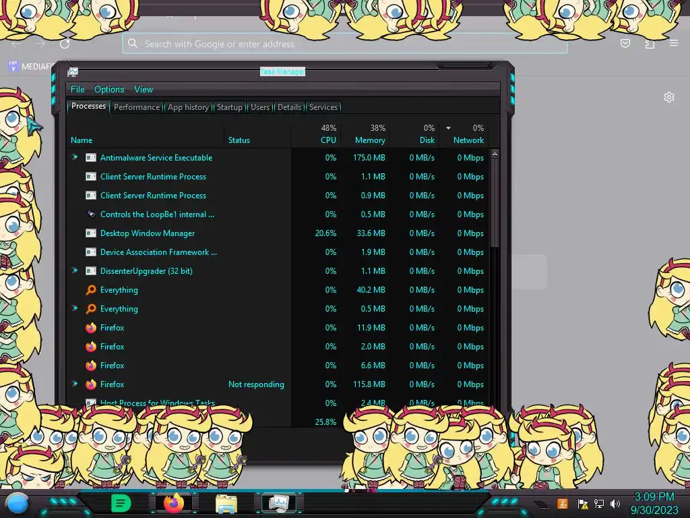The image size is (690, 518).
Task: Click the Client Server Runtime Process 1.1 MB icon
Action: 91,177
